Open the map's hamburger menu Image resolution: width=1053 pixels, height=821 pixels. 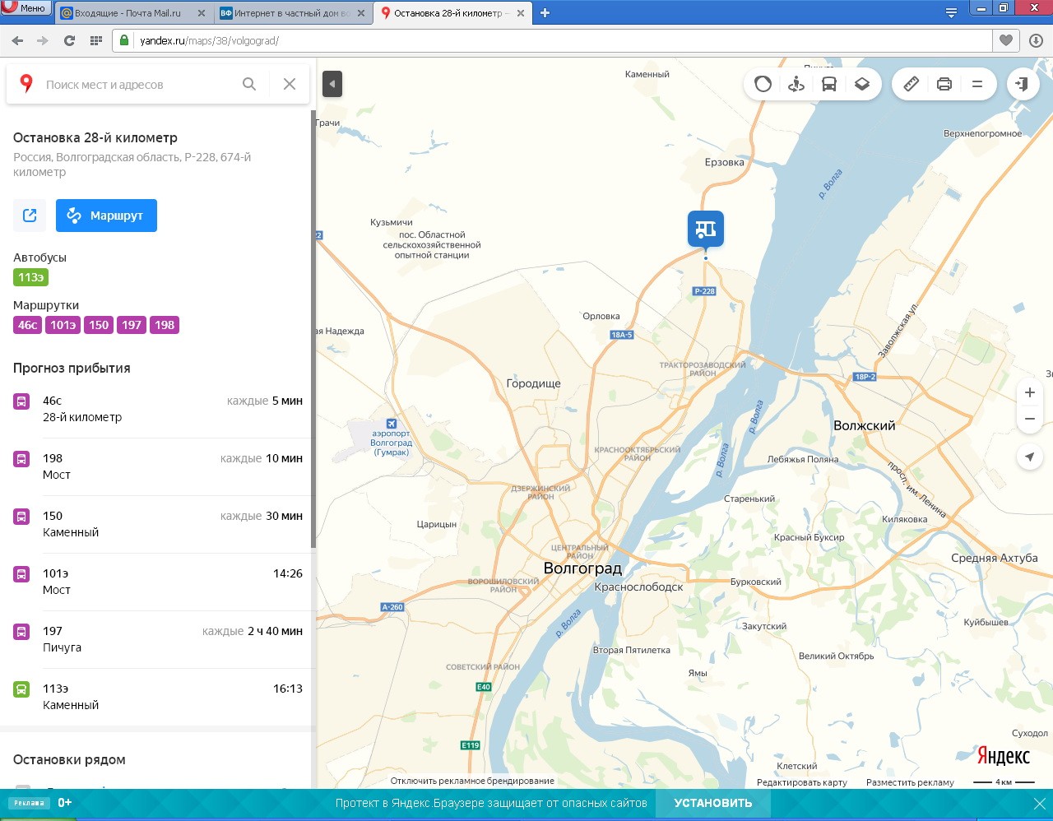click(x=977, y=84)
